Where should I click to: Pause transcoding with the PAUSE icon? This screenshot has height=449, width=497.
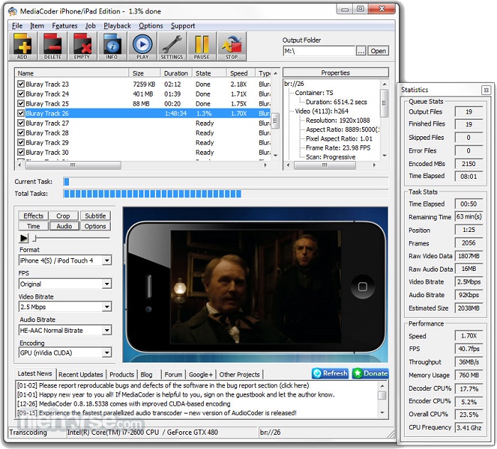click(202, 47)
